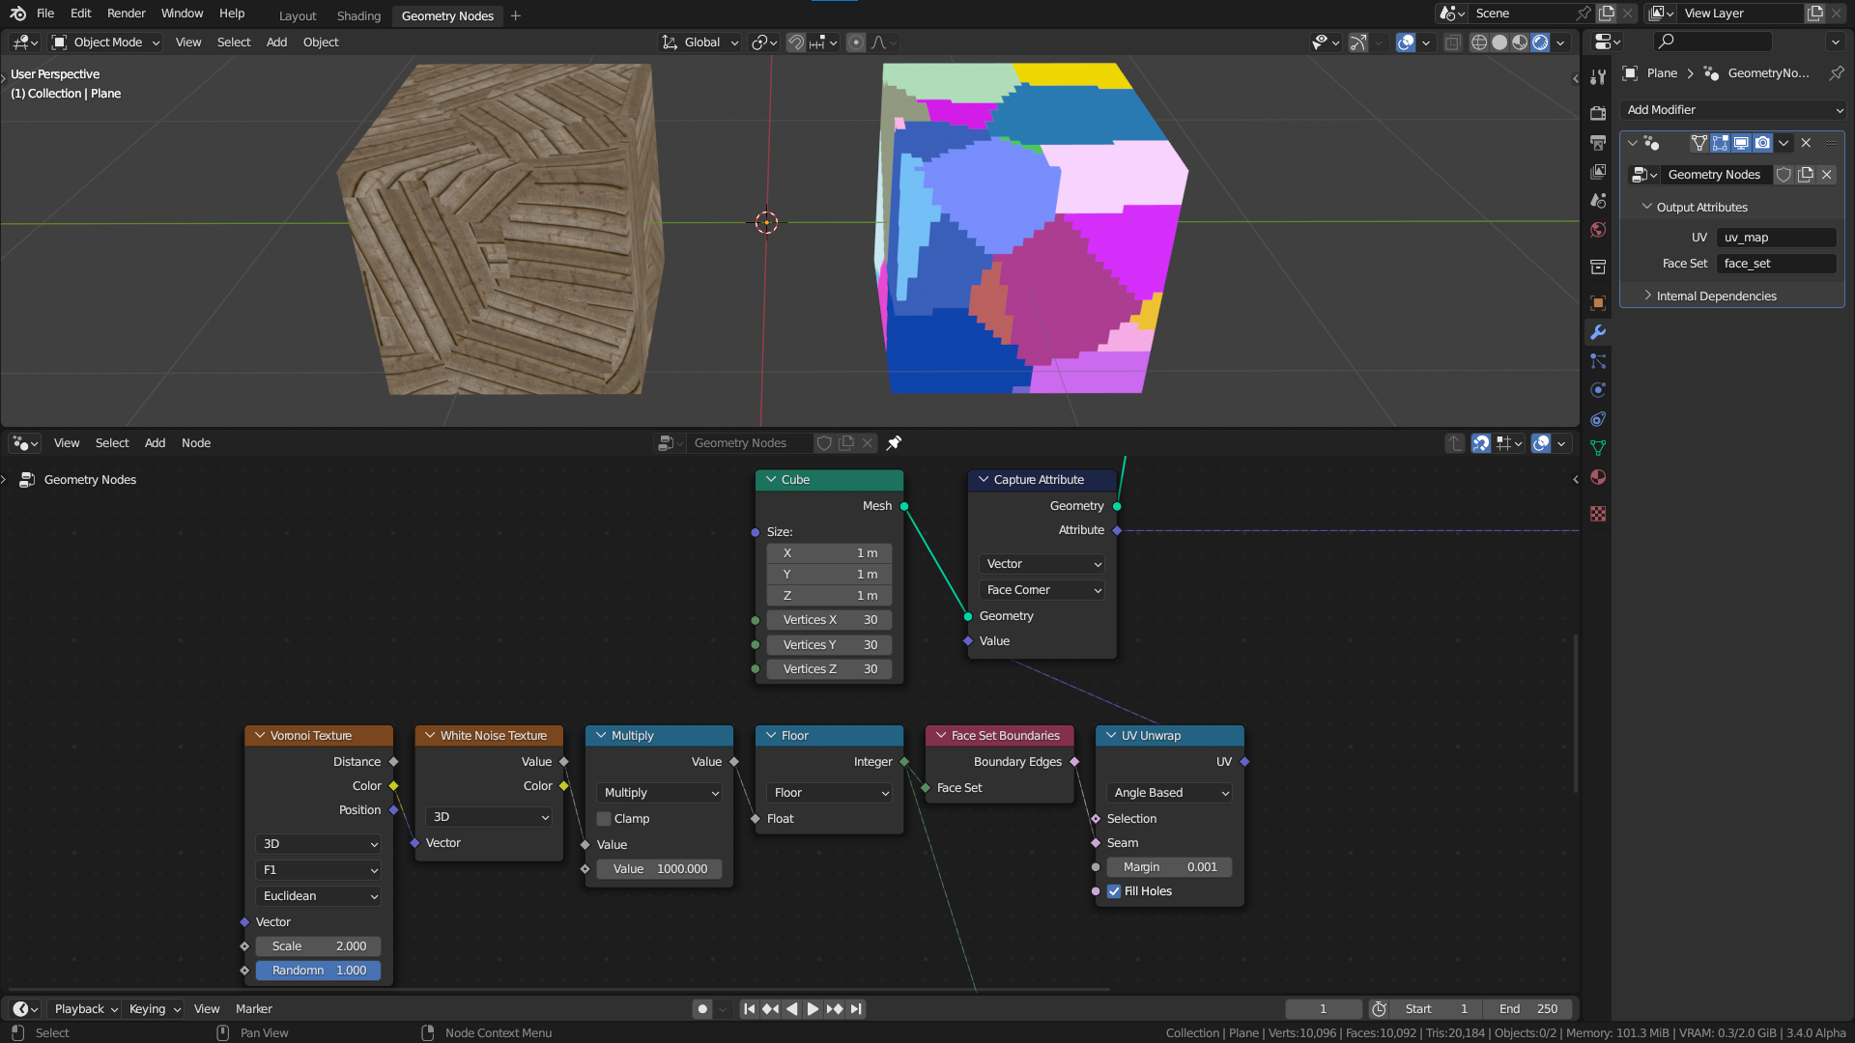Screen dimensions: 1855x1043
Task: Open the Shading menu in top menu bar
Action: tap(357, 15)
